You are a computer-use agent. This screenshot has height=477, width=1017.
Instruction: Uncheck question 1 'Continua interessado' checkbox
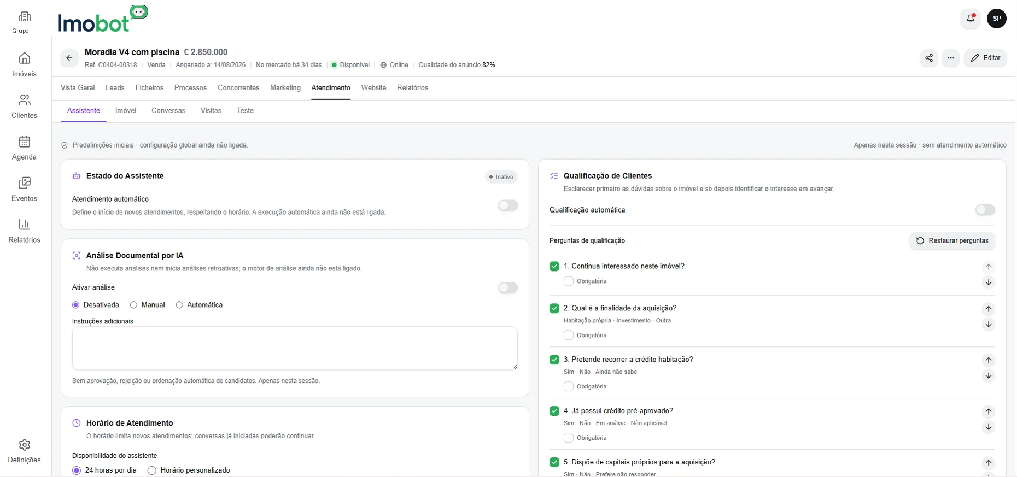point(554,266)
